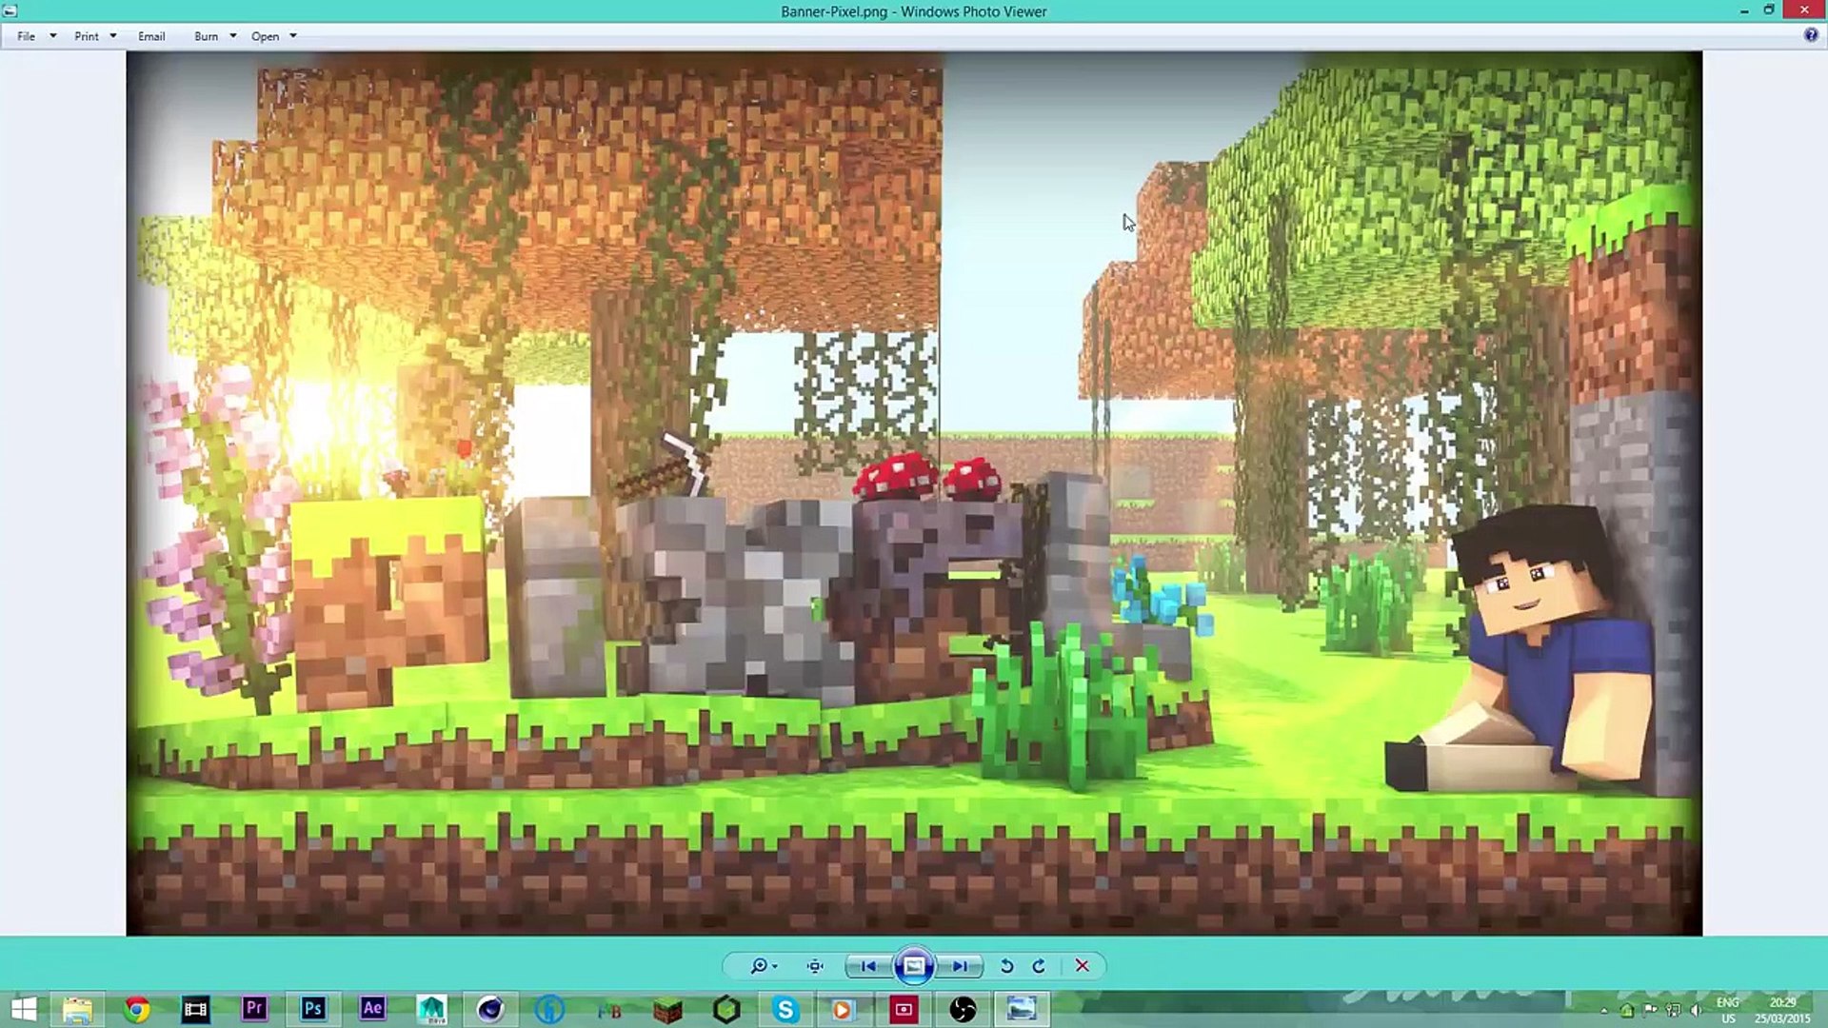
Task: Click the Action Center flag icon
Action: [x=1649, y=1011]
